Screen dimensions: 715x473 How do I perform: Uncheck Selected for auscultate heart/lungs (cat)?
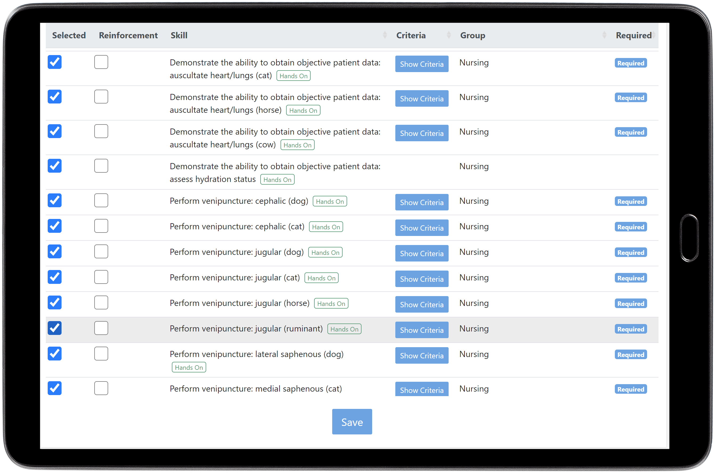pyautogui.click(x=54, y=62)
